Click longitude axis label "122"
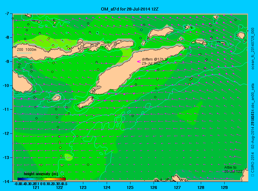Viewport: 258px width, 191px height. pyautogui.click(x=60, y=187)
